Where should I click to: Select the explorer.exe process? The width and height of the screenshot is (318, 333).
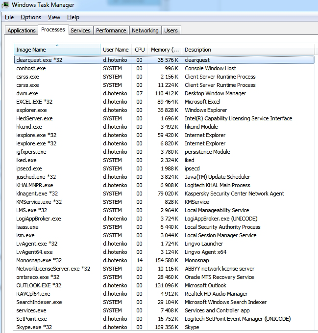[x=164, y=110]
